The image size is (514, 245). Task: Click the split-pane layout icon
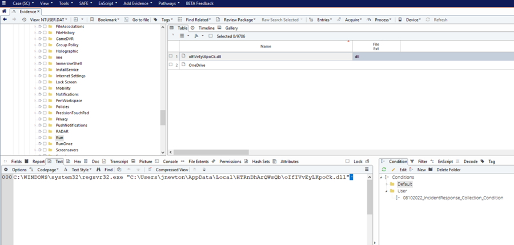[x=76, y=19]
